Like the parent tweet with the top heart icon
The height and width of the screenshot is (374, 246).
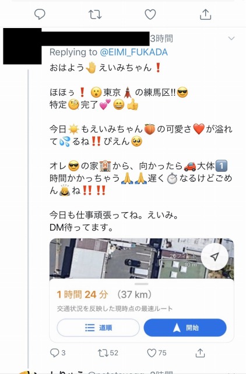click(150, 14)
